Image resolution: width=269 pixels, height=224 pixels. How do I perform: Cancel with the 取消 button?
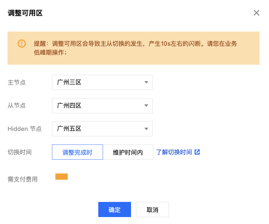[152, 209]
